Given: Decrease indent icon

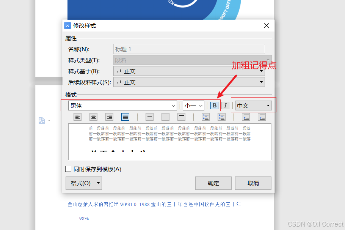Looking at the screenshot, I should click(x=246, y=117).
